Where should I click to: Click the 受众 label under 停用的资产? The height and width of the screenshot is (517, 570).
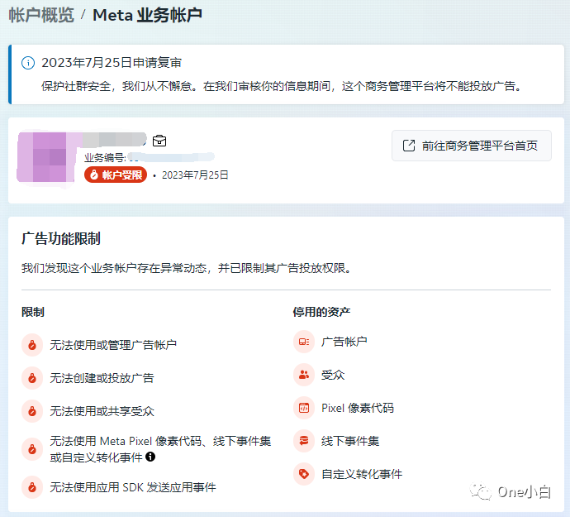click(333, 375)
